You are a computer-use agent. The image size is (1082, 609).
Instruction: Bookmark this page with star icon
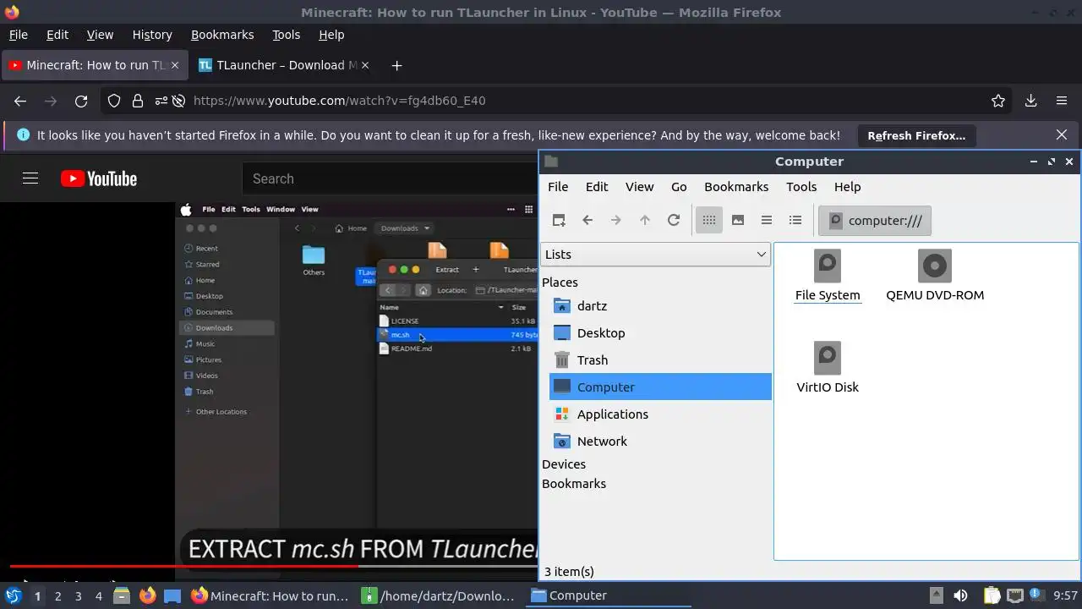998,101
